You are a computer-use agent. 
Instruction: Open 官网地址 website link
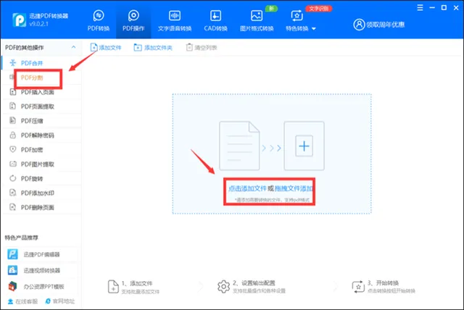click(x=59, y=301)
